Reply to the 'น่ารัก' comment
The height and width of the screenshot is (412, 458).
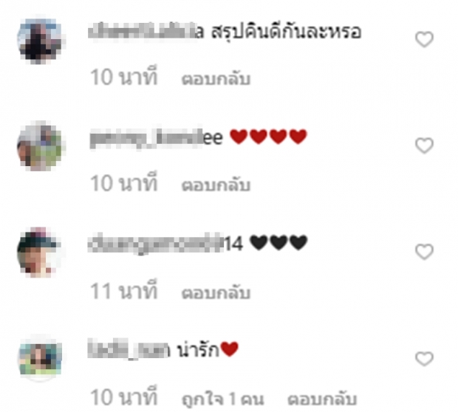[322, 399]
